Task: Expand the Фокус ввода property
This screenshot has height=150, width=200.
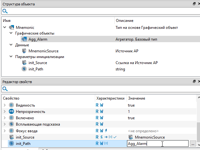Action: (x=4, y=131)
